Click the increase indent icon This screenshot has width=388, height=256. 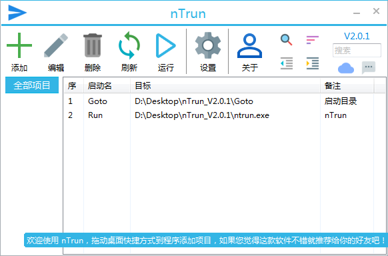pyautogui.click(x=312, y=63)
